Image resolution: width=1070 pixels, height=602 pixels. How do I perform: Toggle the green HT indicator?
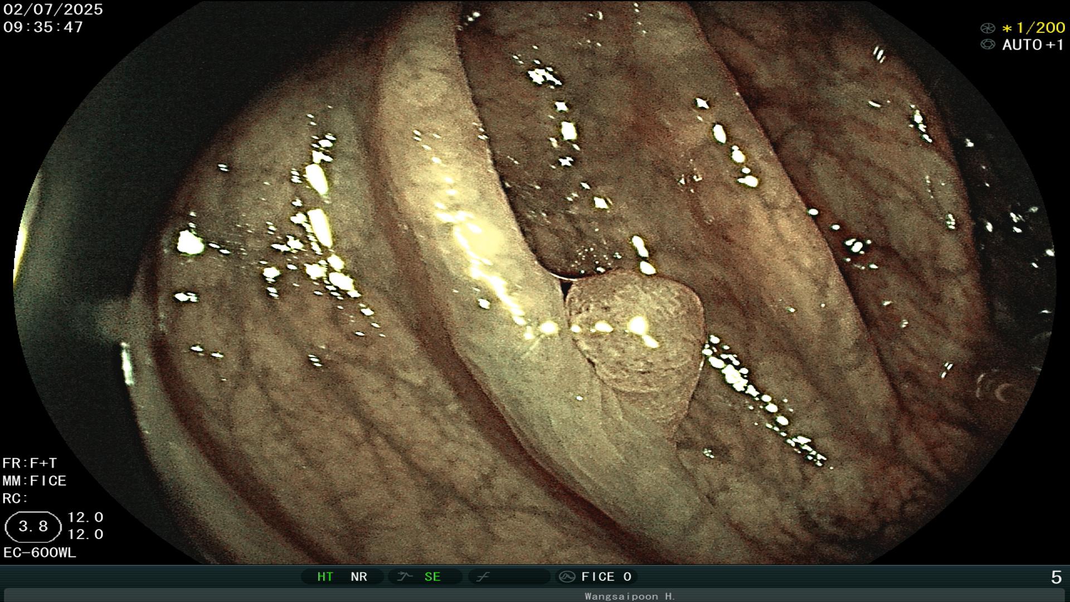tap(325, 577)
